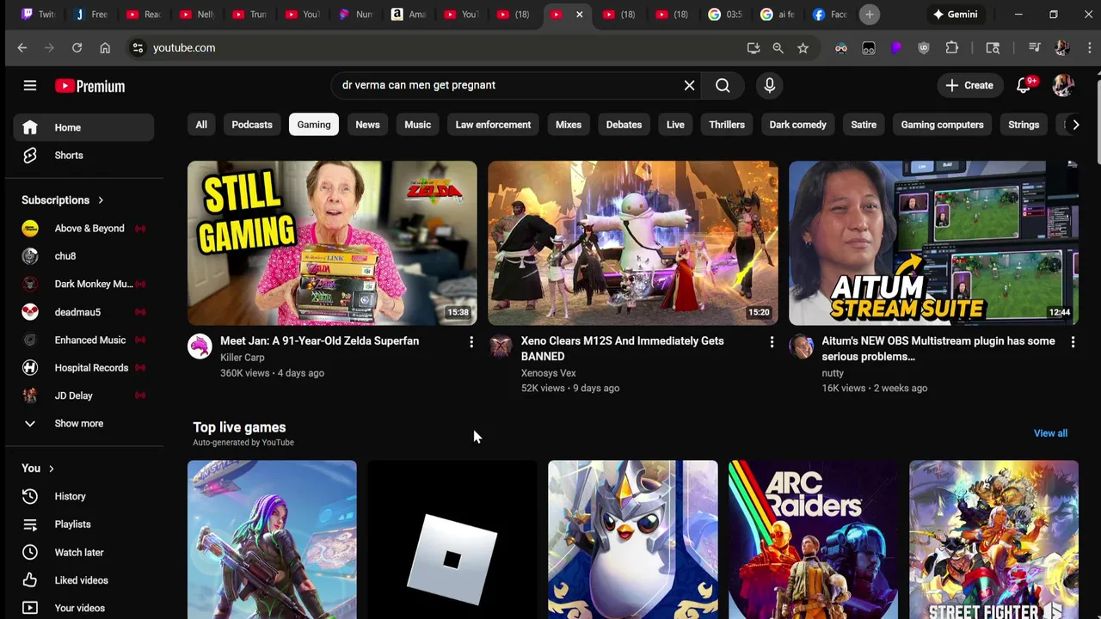Click the browser back arrow
The height and width of the screenshot is (619, 1101).
22,48
